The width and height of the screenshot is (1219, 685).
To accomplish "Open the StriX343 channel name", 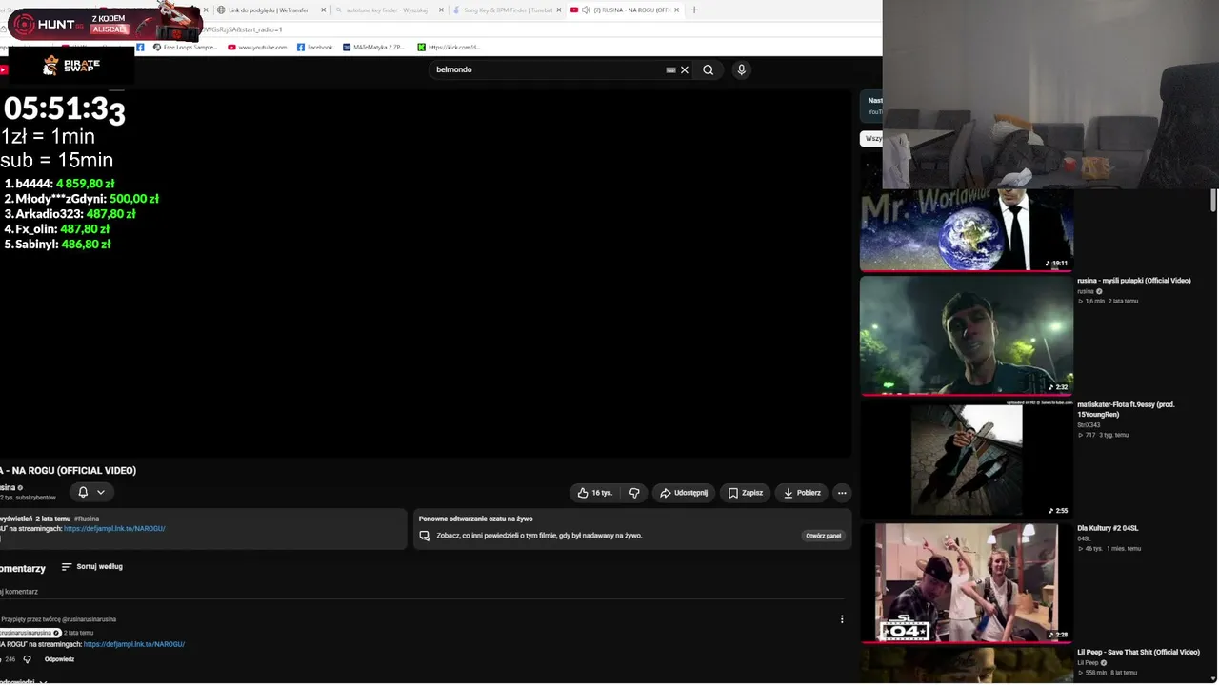I will (1089, 425).
